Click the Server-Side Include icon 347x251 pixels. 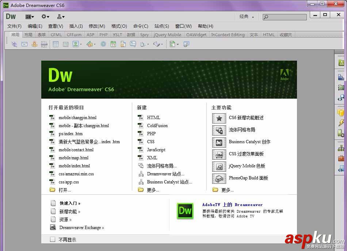click(x=123, y=44)
